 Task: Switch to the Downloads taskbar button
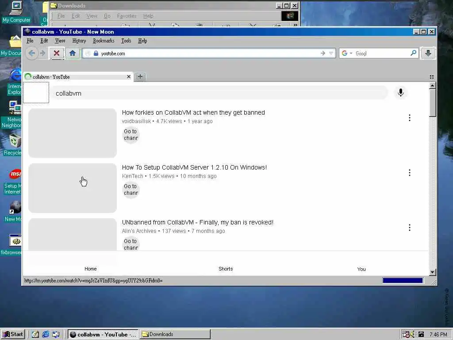pos(175,334)
